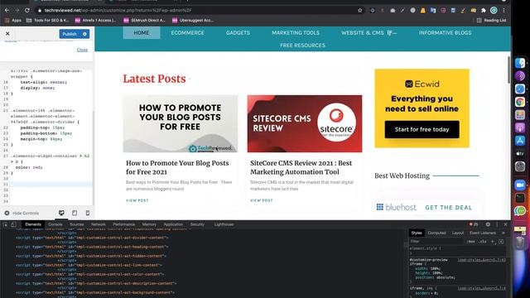
Task: Click the Publish button
Action: click(70, 34)
